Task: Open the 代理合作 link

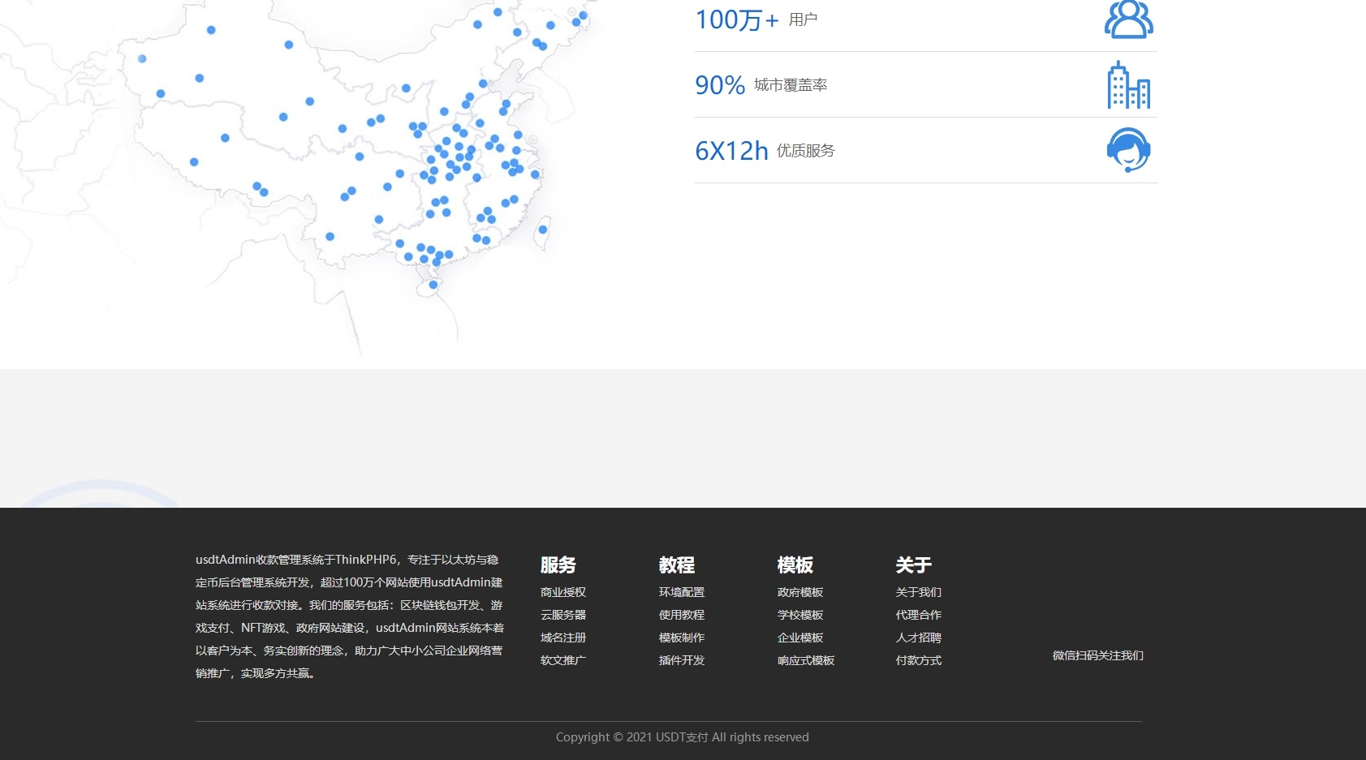Action: [919, 615]
